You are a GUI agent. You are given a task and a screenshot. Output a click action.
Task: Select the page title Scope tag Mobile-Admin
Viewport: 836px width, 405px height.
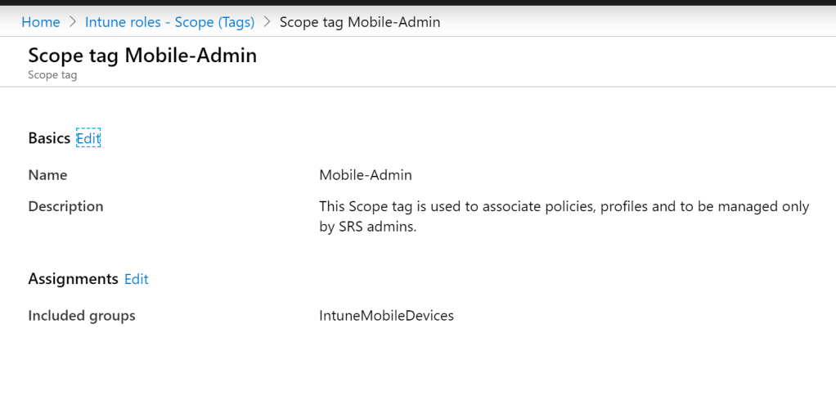click(x=142, y=56)
